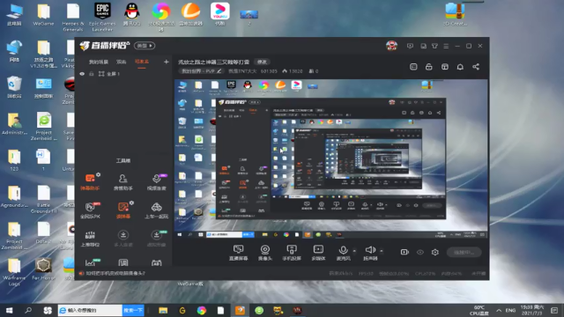Open the skin shirt icon in title bar
Image resolution: width=564 pixels, height=317 pixels.
click(x=434, y=46)
